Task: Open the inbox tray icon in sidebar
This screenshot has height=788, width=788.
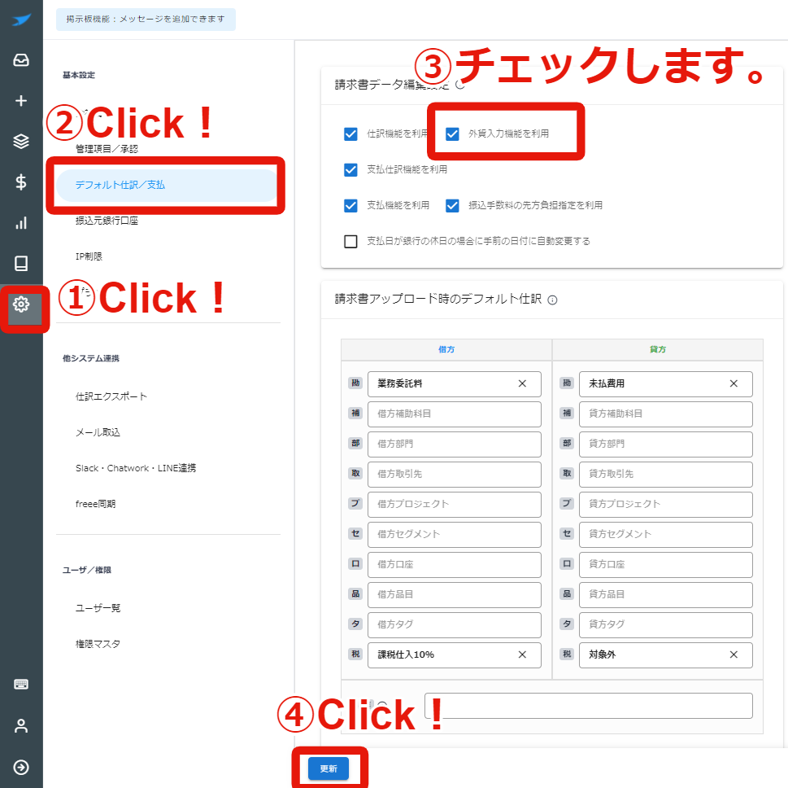Action: coord(21,60)
